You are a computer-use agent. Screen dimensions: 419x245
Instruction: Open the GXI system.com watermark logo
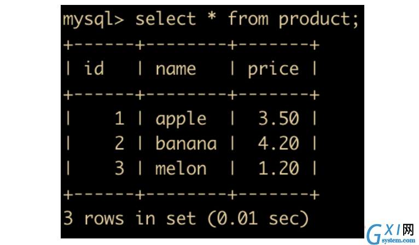[x=391, y=234]
